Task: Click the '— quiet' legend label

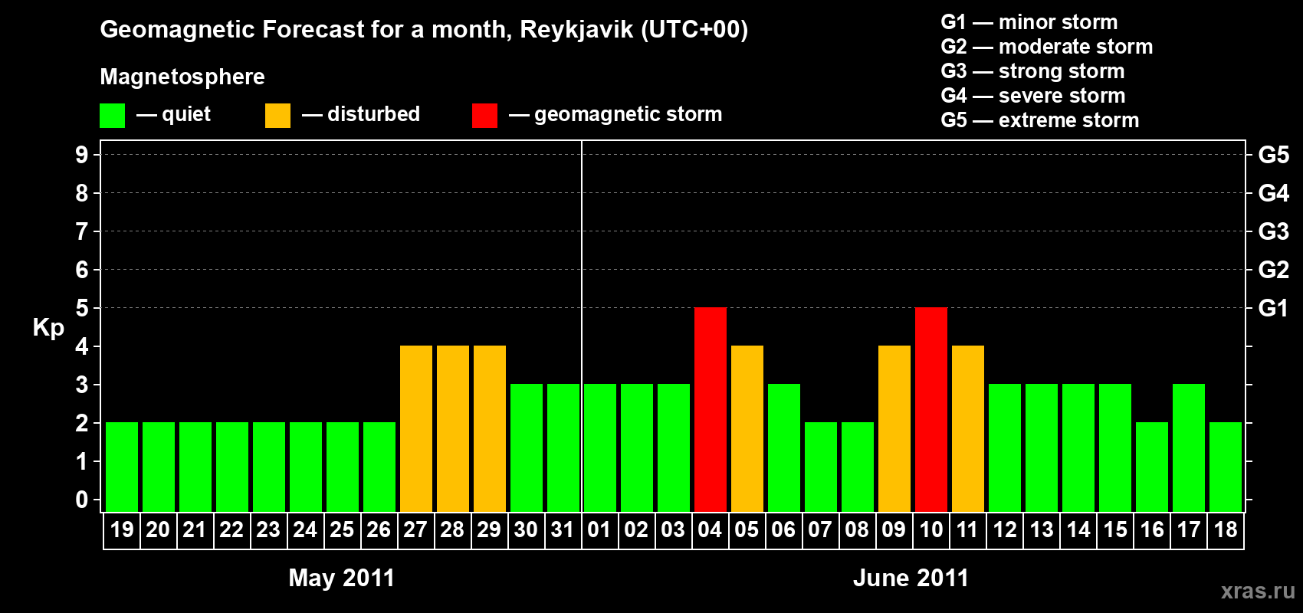Action: 173,115
